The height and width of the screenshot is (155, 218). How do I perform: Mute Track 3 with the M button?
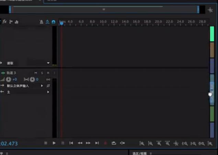[36, 73]
